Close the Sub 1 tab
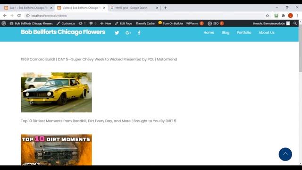Screen dimensions: 302x170 coord(51,8)
